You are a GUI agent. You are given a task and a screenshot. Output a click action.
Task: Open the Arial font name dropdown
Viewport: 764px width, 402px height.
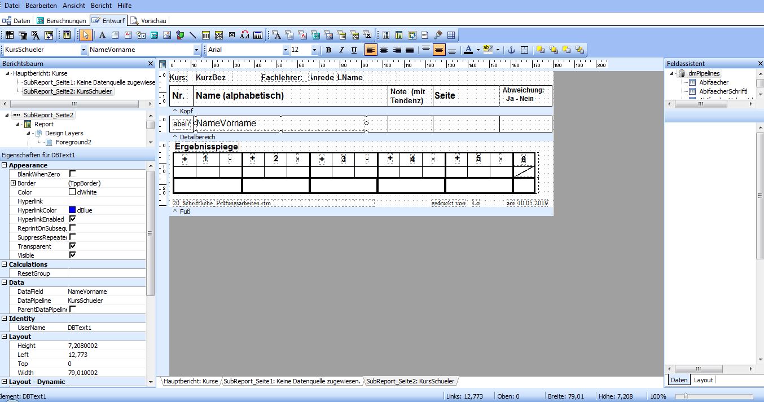[286, 50]
